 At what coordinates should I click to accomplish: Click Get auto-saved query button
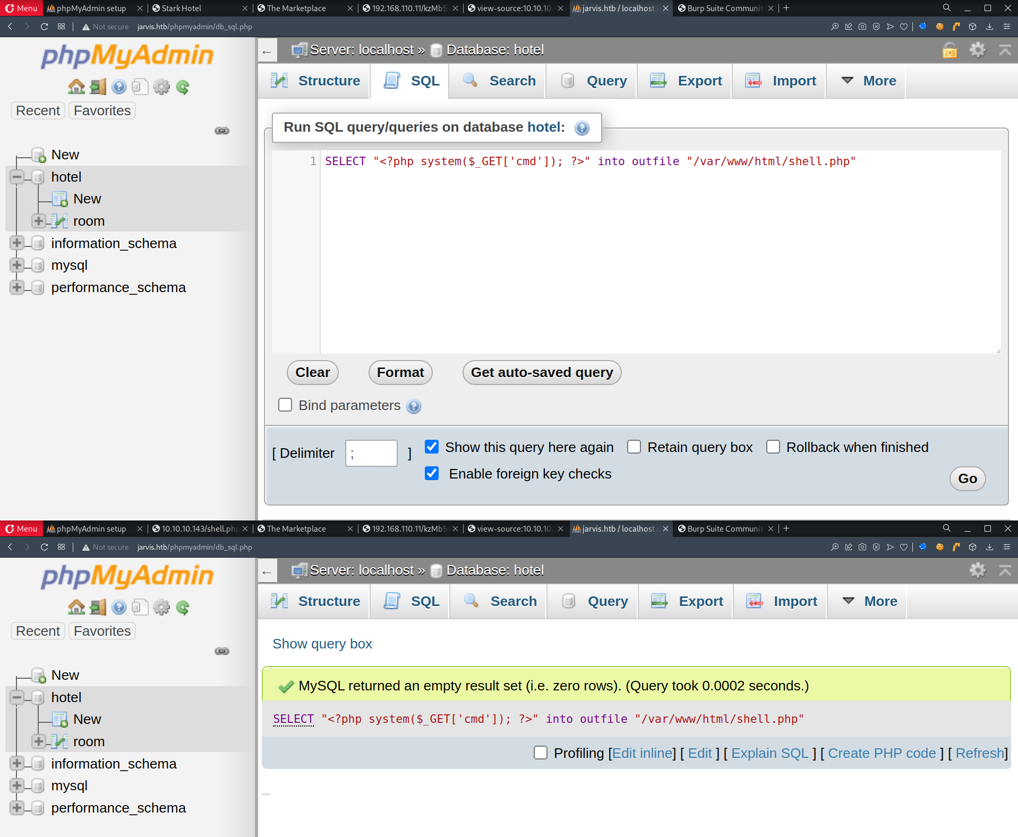point(542,372)
